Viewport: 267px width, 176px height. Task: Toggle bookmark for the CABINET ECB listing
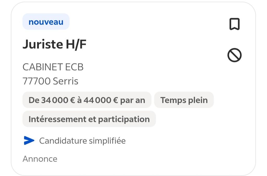(234, 24)
